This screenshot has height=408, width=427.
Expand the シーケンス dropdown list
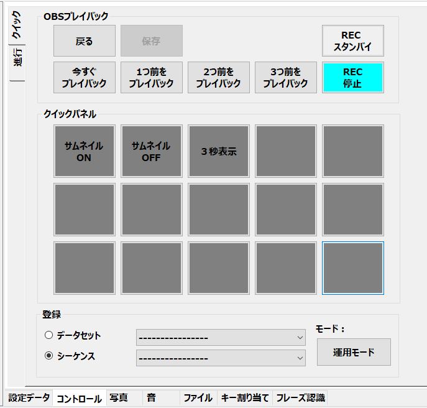pos(221,358)
